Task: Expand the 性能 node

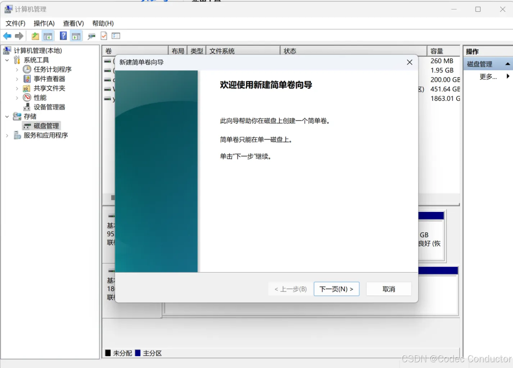Action: (17, 97)
